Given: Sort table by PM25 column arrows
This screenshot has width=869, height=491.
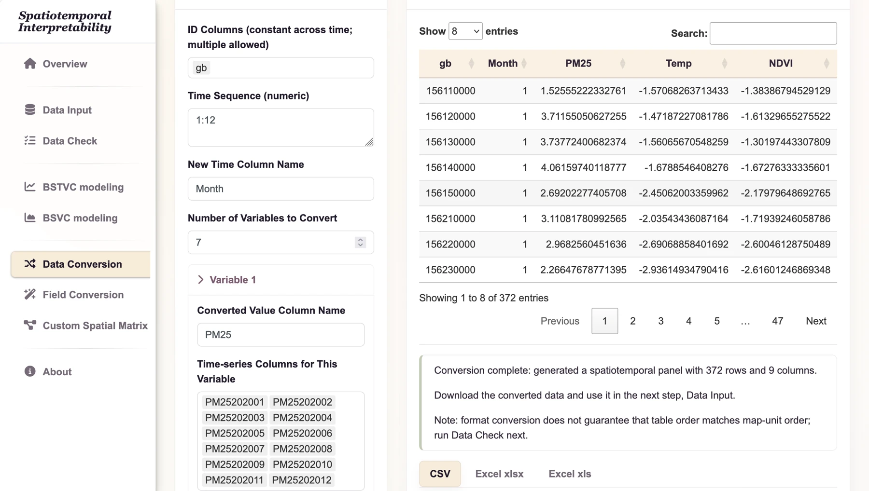Looking at the screenshot, I should [x=622, y=63].
